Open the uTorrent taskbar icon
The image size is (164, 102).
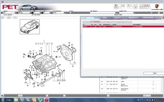click(x=40, y=100)
